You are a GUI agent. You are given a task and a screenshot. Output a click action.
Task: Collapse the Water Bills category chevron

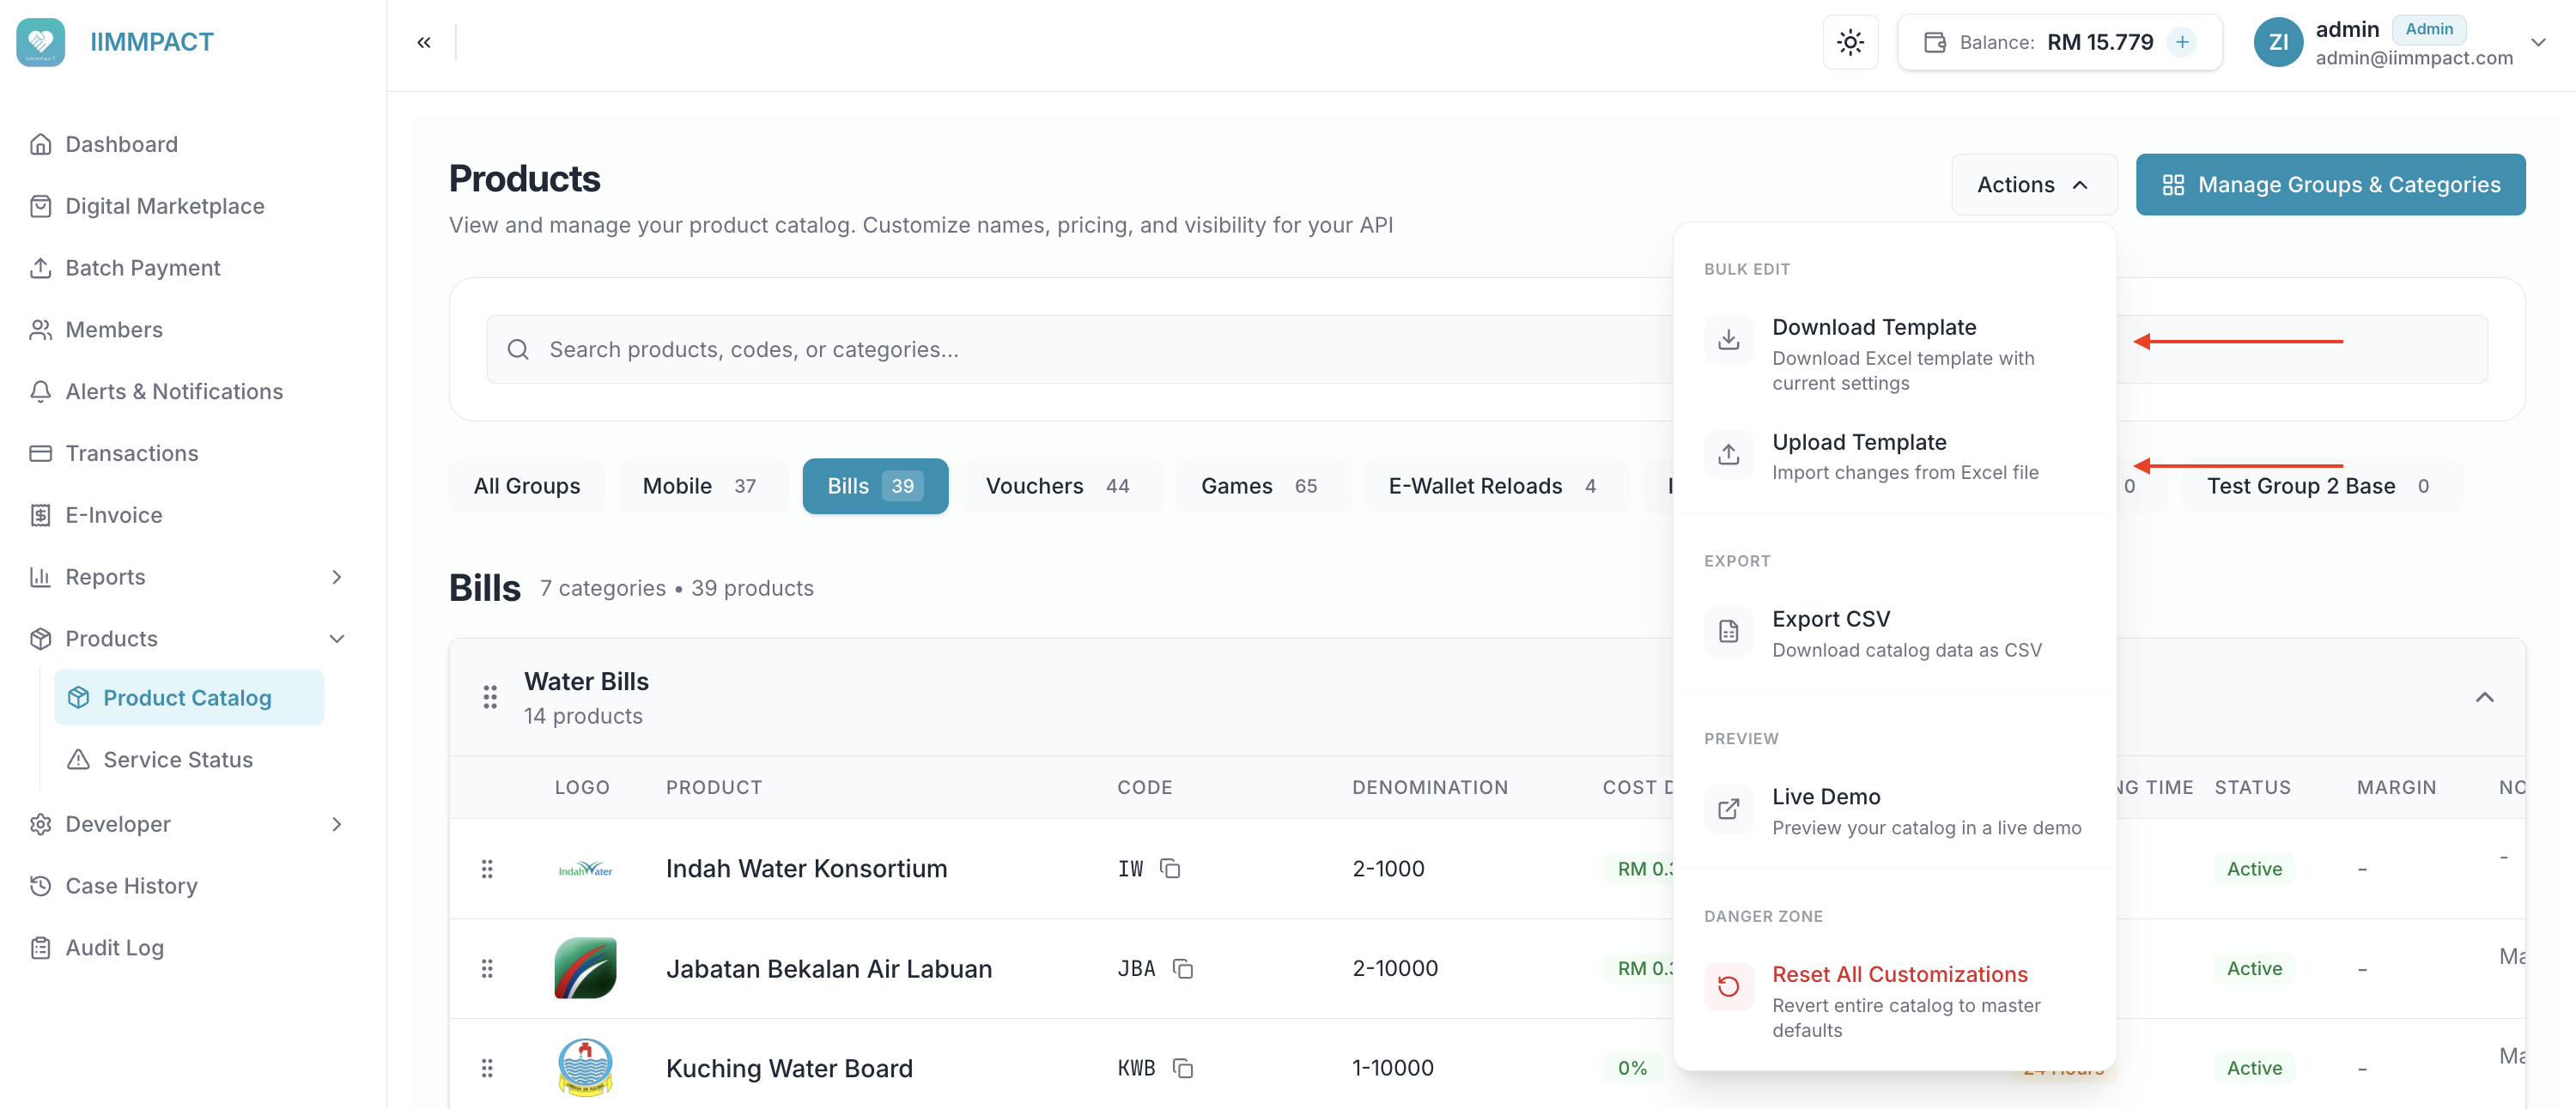click(x=2484, y=697)
